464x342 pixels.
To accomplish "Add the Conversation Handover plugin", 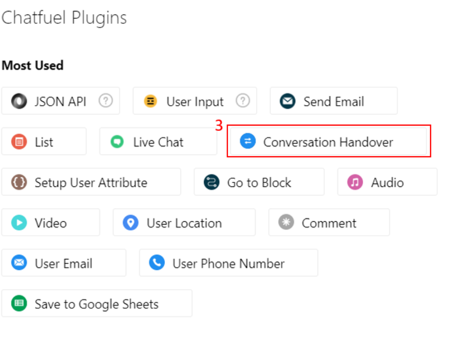I will tap(329, 141).
